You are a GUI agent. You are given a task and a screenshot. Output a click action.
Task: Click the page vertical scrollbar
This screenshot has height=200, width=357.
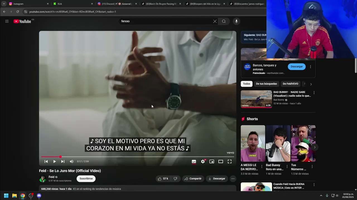click(356, 66)
